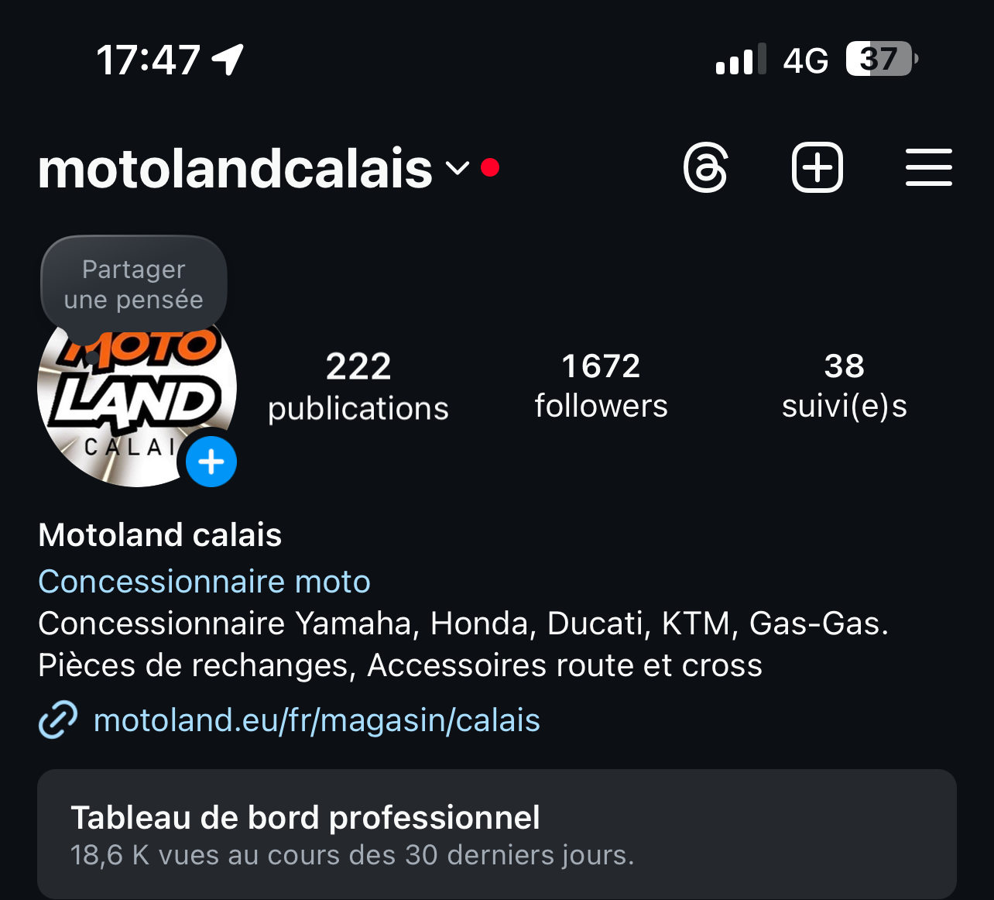Tap the Motoland calais display name
Viewport: 994px width, 900px height.
[160, 535]
